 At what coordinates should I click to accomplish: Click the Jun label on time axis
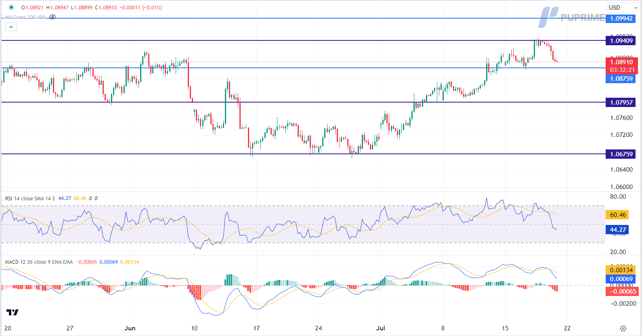pyautogui.click(x=130, y=328)
